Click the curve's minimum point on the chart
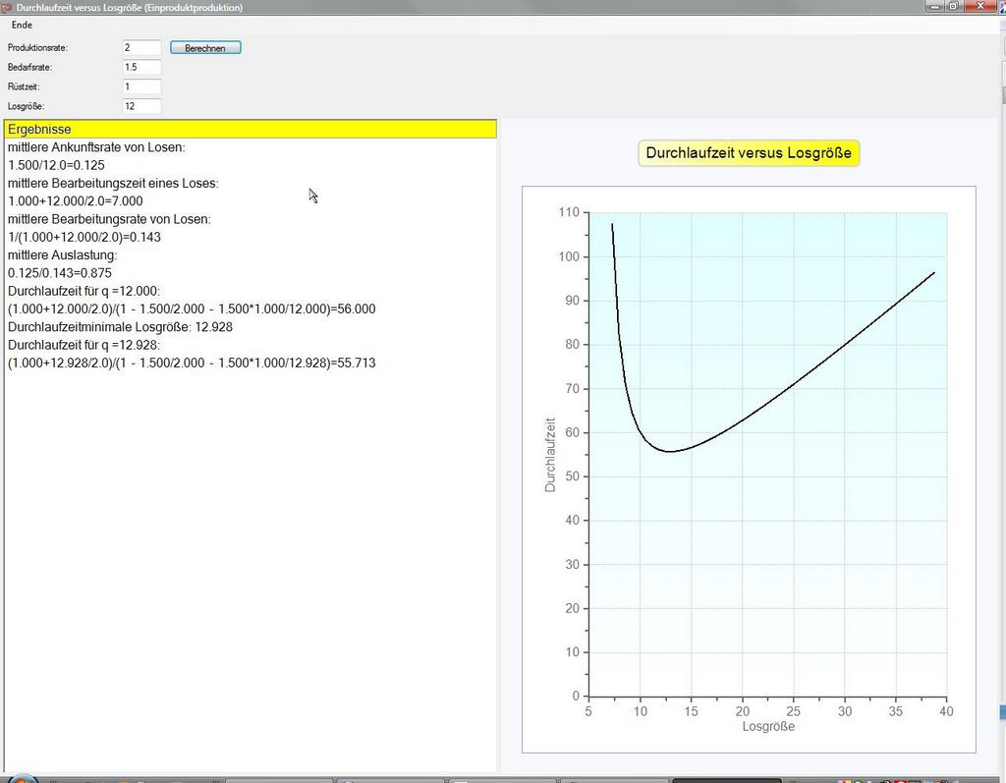This screenshot has height=783, width=1006. tap(670, 451)
